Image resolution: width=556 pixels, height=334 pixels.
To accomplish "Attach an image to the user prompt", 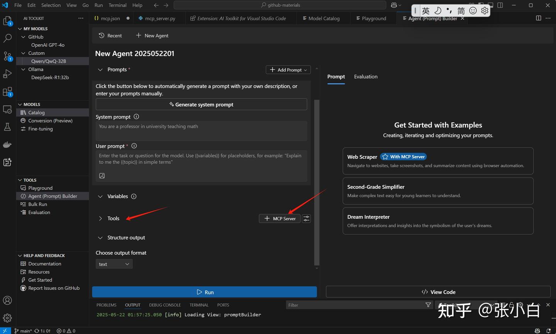I will [x=102, y=176].
